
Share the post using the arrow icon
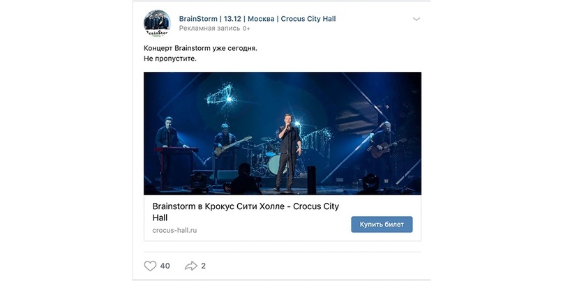pyautogui.click(x=191, y=266)
